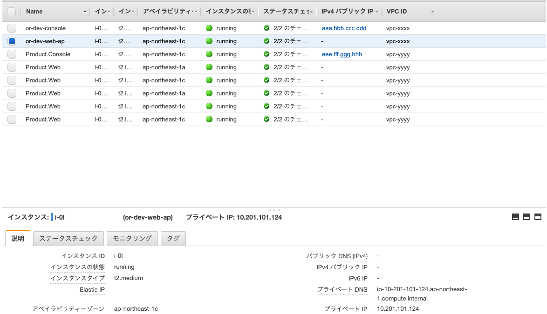Viewport: 547px width, 314px height.
Task: Open the VPC ID column filter dropdown
Action: click(x=432, y=11)
